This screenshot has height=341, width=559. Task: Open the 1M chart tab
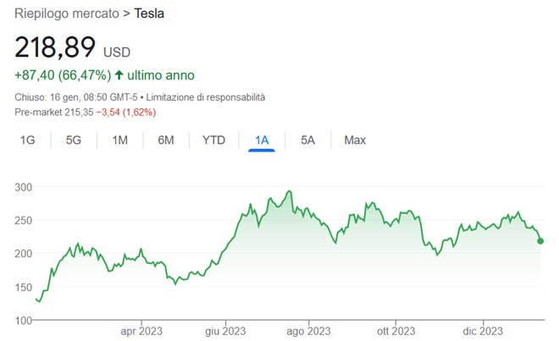coord(120,140)
